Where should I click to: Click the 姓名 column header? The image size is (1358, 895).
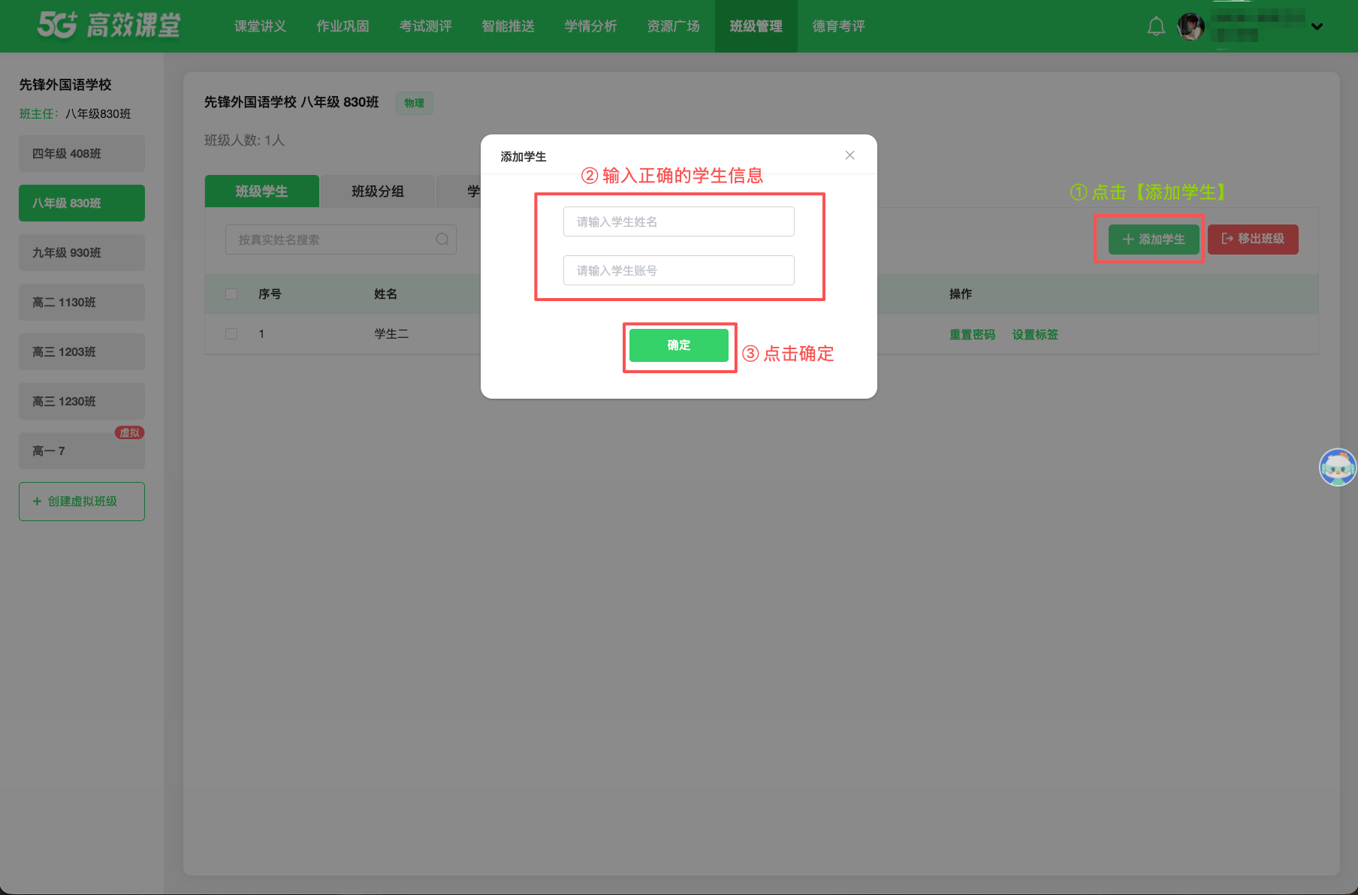[385, 294]
